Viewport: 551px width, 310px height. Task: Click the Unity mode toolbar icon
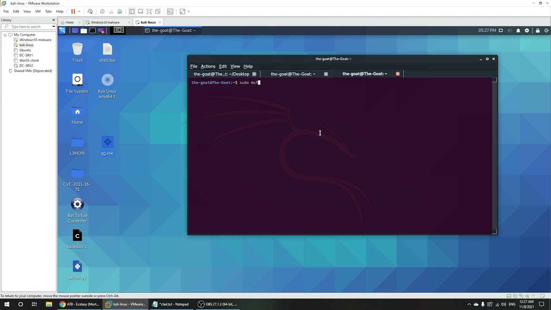coord(158,12)
